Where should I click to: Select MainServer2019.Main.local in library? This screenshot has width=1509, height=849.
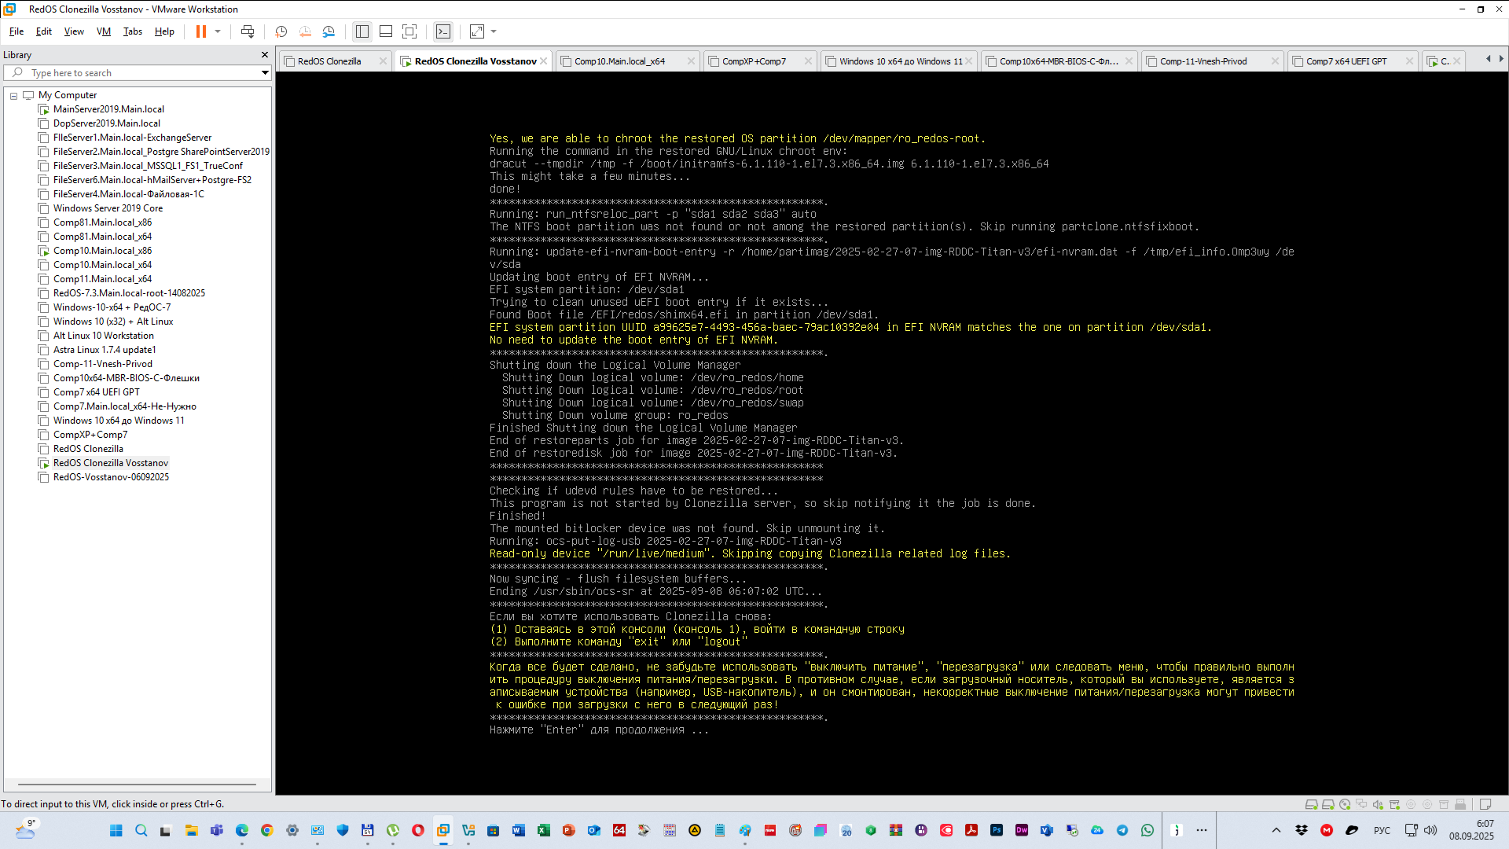click(x=108, y=109)
